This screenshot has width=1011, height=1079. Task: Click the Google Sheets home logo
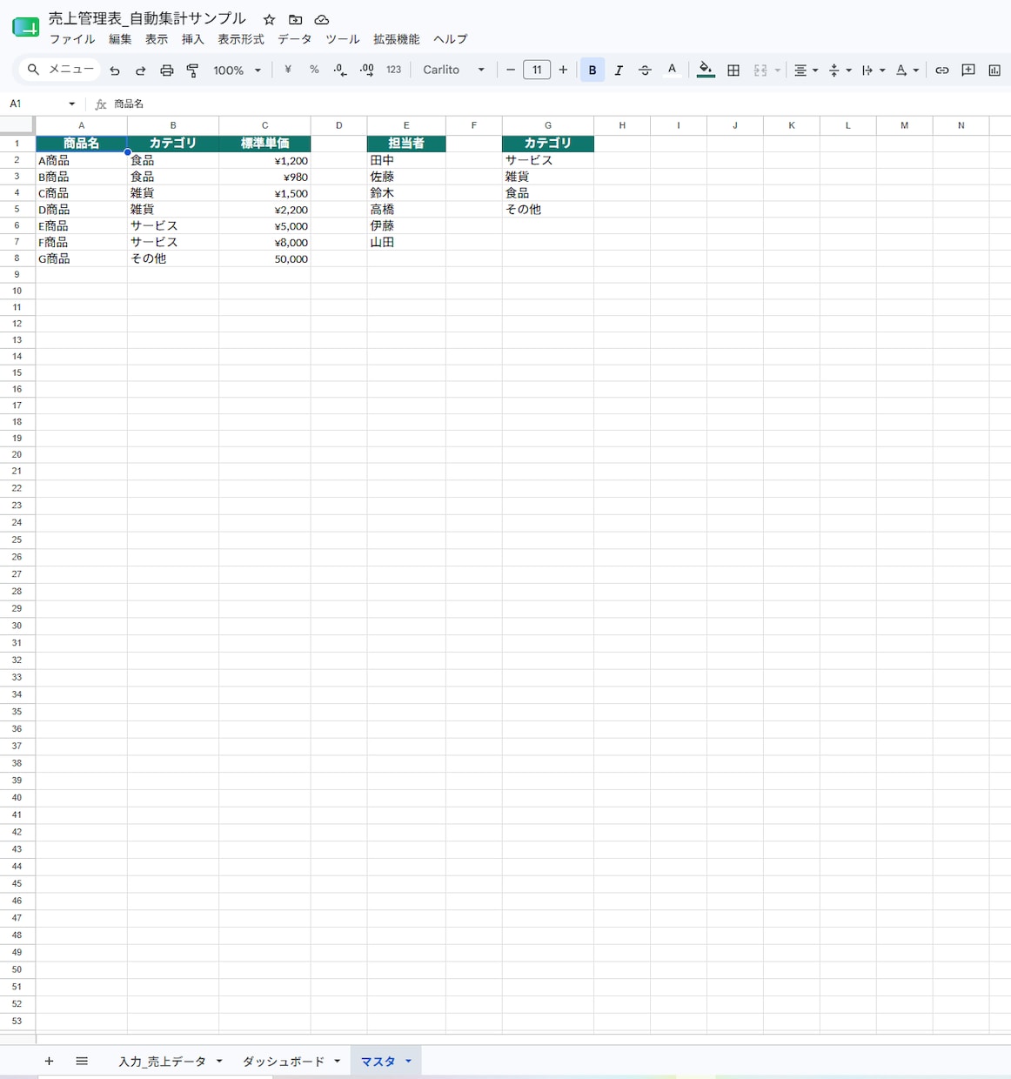[x=26, y=28]
